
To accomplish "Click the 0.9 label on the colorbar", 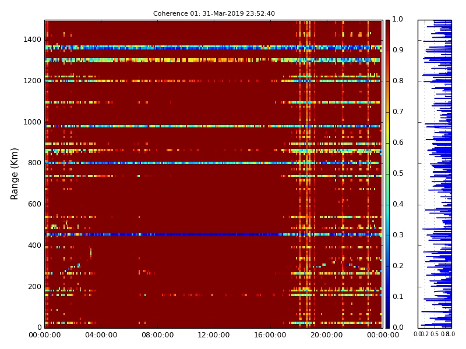I will coord(398,50).
